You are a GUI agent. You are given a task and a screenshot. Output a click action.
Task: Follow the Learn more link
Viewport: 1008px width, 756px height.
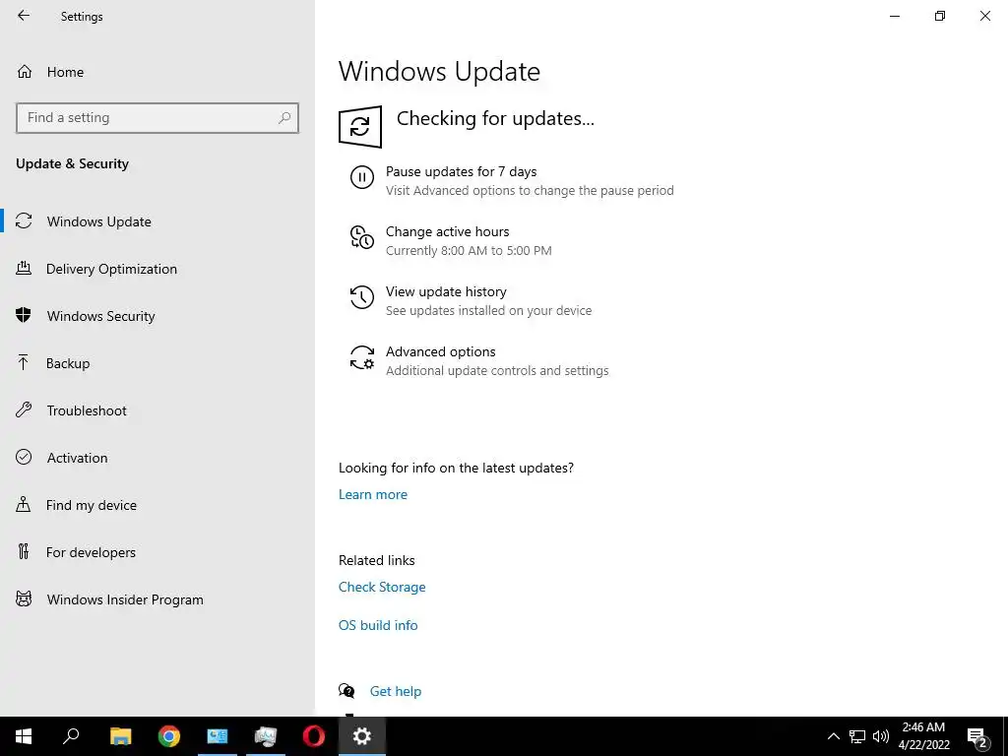click(373, 494)
